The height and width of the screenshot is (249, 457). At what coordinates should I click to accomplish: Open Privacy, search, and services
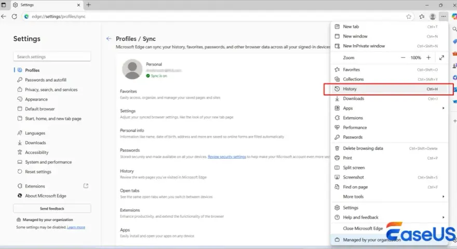tap(51, 90)
